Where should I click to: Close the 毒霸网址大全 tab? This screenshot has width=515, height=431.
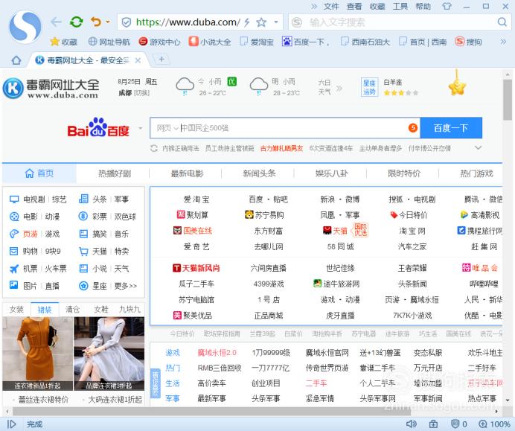click(138, 60)
